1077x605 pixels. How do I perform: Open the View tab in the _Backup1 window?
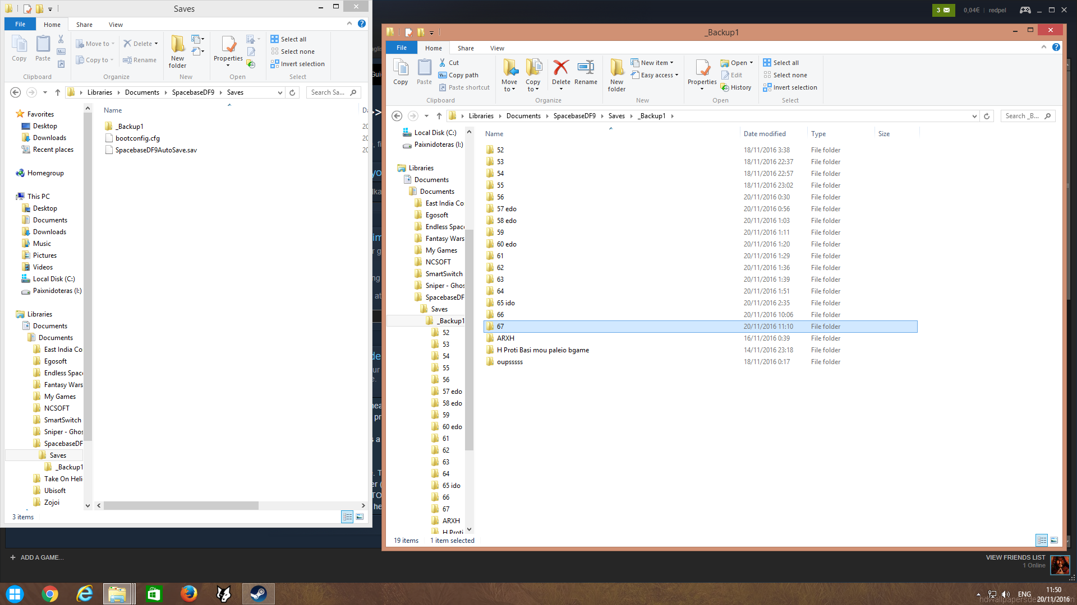click(497, 48)
